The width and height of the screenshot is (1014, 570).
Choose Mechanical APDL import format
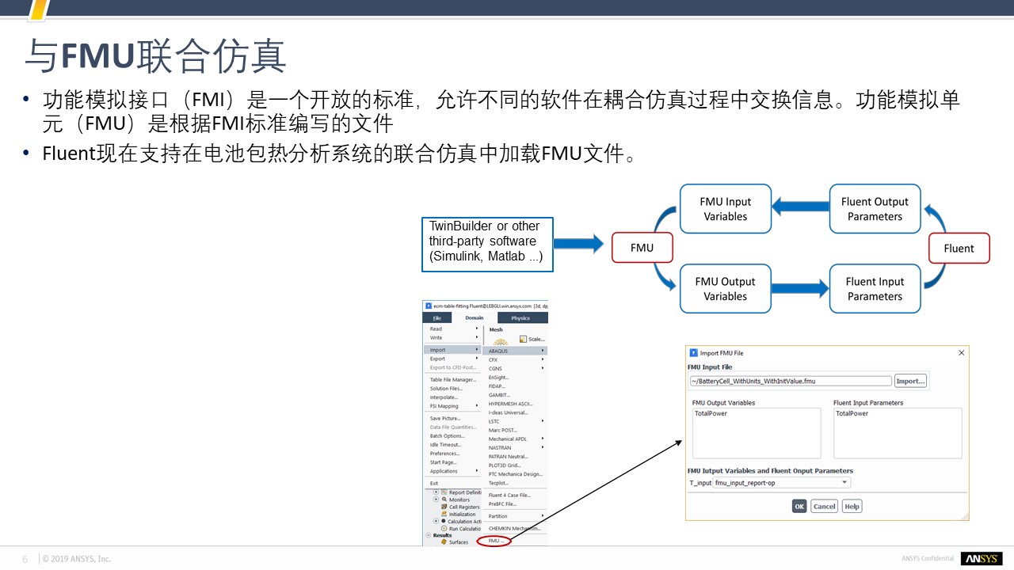[x=516, y=439]
